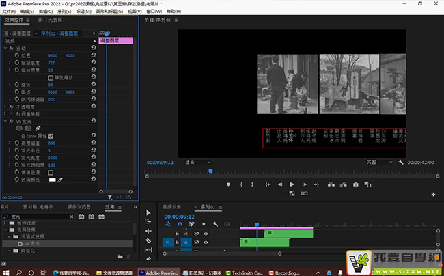
Task: Export frame with camera icon
Action: (x=356, y=184)
